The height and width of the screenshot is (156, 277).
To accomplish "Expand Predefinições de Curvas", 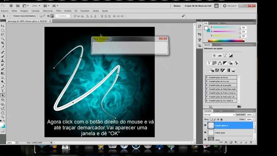I will [207, 81].
